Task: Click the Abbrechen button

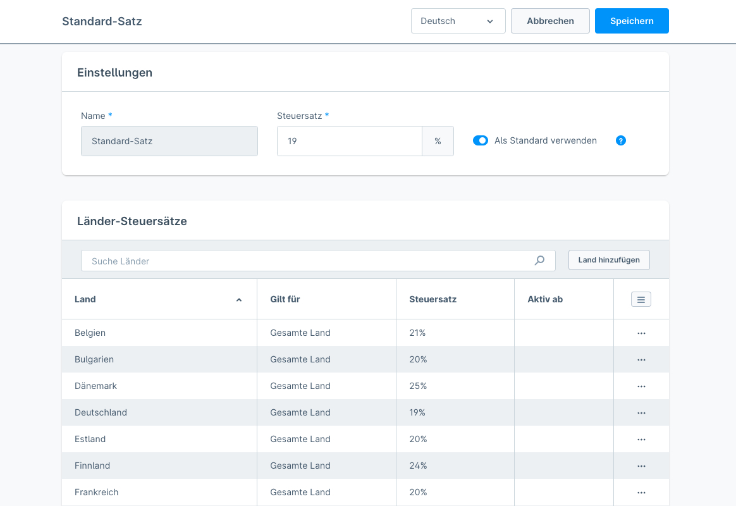Action: click(x=550, y=21)
